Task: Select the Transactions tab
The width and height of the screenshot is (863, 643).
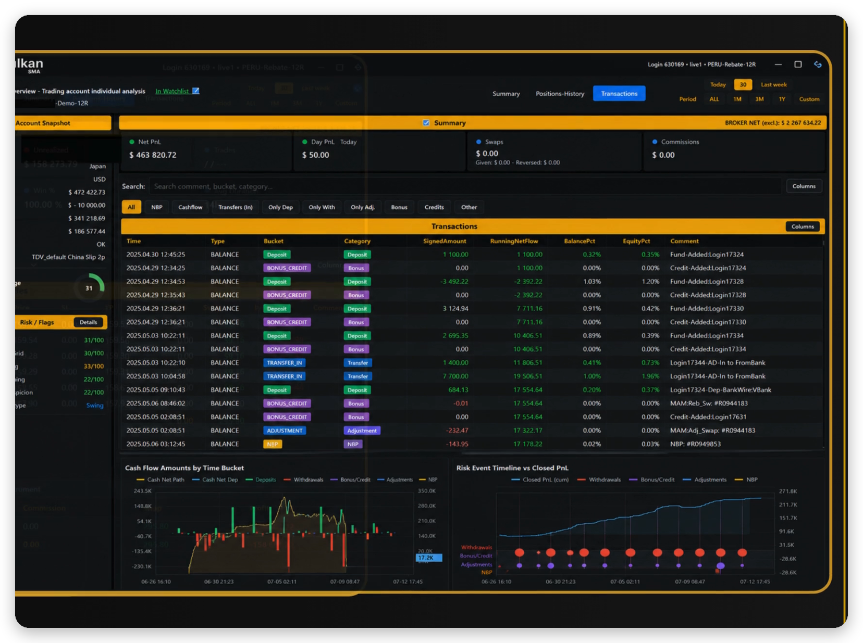Action: [619, 94]
